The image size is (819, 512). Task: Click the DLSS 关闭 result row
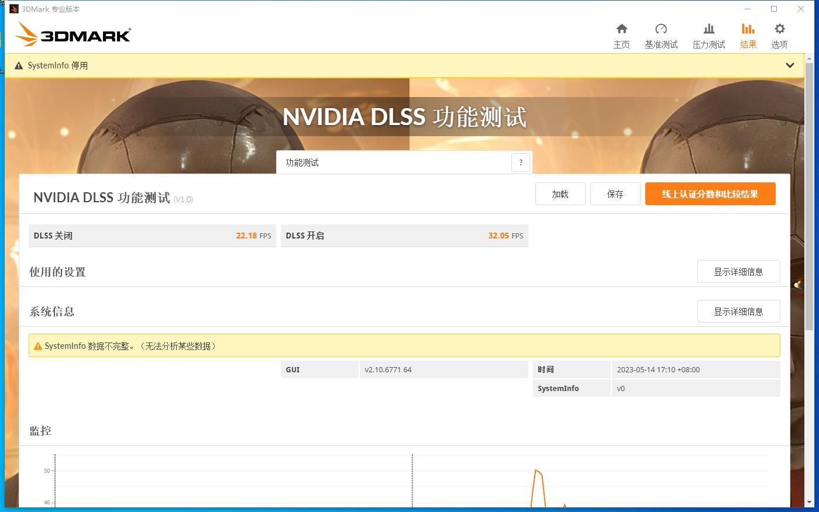[152, 236]
